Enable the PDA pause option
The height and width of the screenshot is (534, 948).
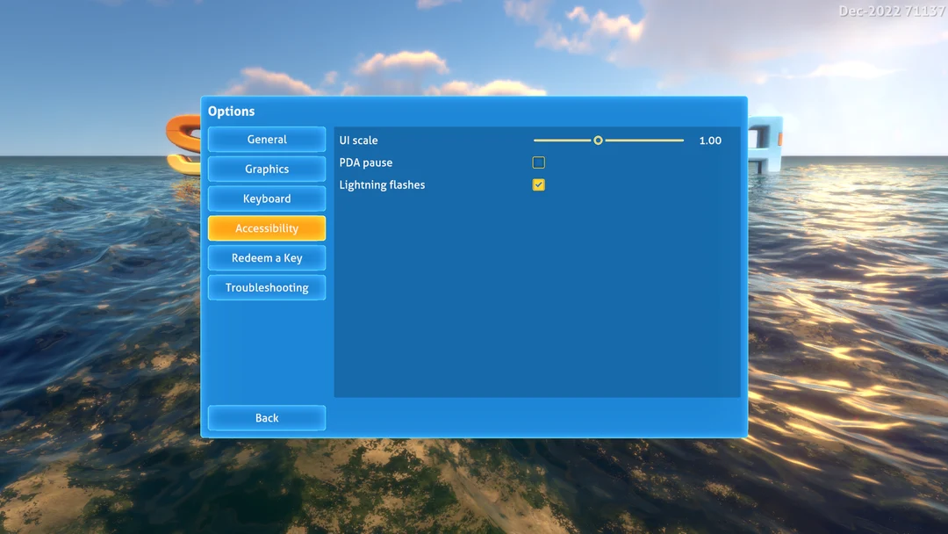(x=538, y=162)
